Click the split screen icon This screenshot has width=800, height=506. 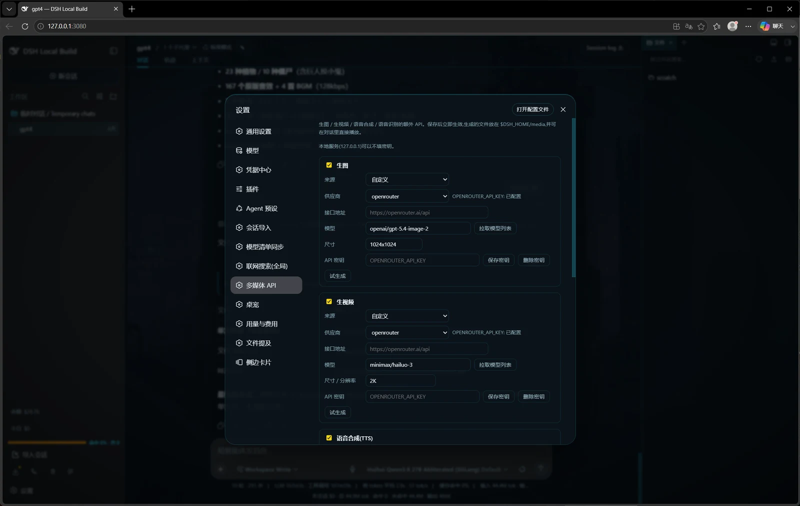(676, 26)
